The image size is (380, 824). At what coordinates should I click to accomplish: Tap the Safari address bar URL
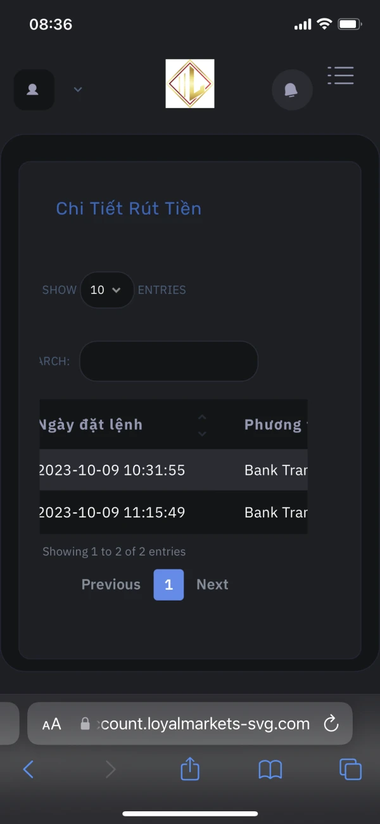203,724
